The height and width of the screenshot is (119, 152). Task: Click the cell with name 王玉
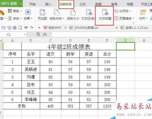tap(31, 62)
